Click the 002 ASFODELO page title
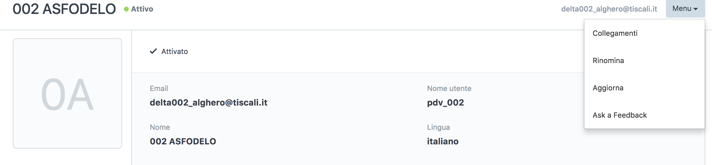The image size is (712, 165). (64, 9)
